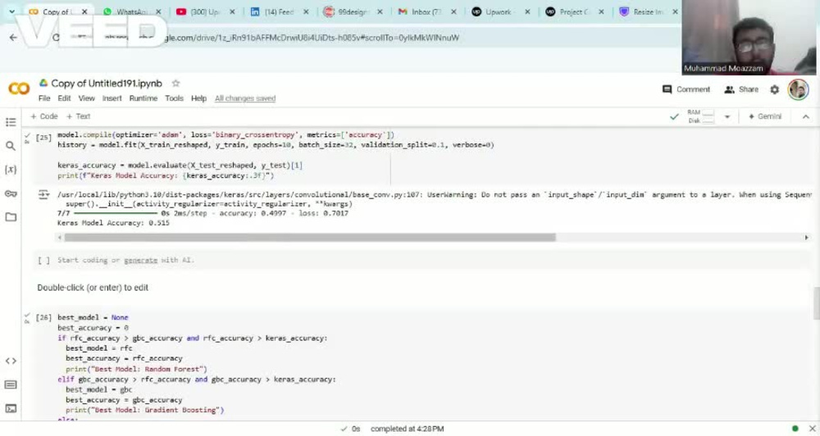This screenshot has width=820, height=436.
Task: Run the empty code cell brackets
Action: point(44,260)
